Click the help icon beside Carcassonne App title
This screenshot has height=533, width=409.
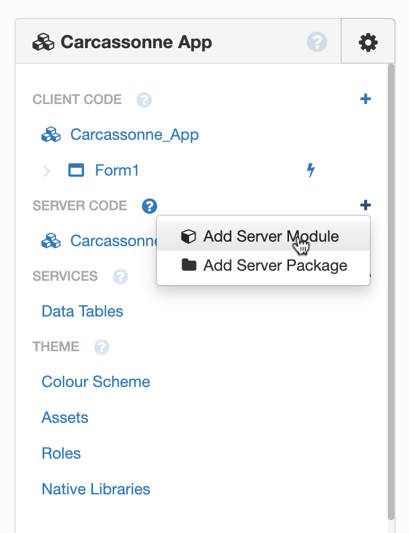point(317,43)
